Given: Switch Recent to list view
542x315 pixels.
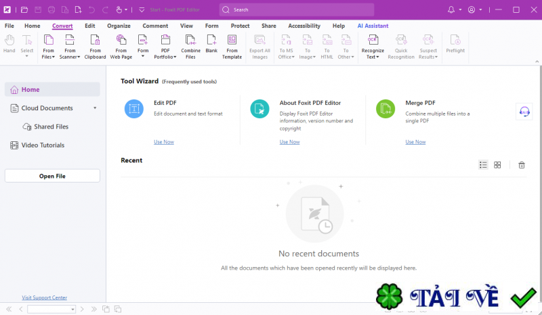Looking at the screenshot, I should (x=483, y=165).
